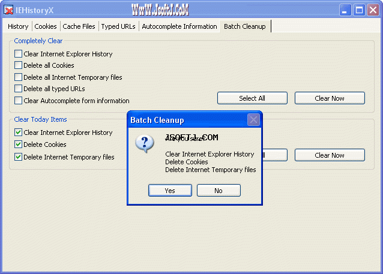
Task: Click the IEHistoryX window title text
Action: tap(34, 10)
